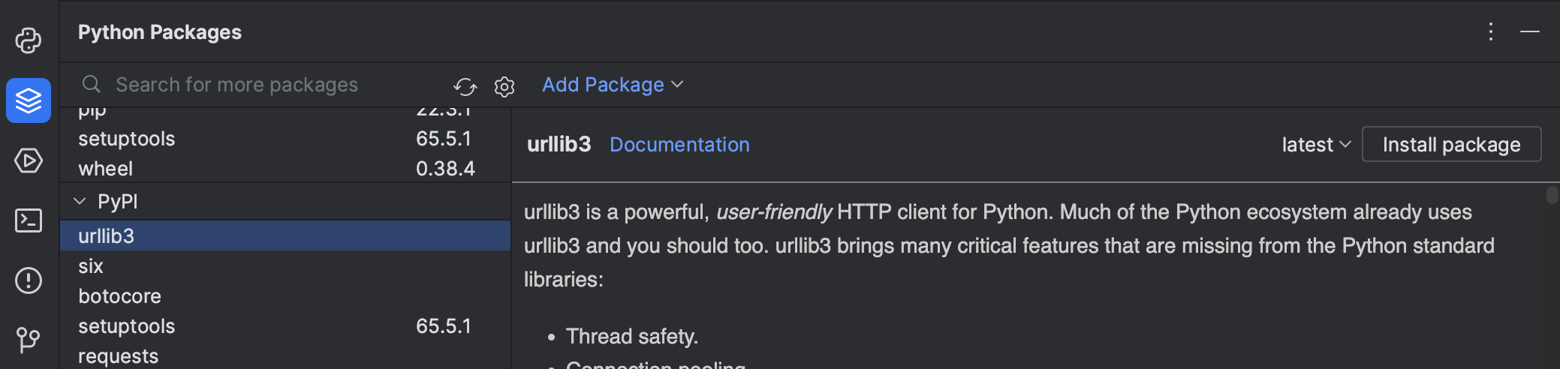This screenshot has height=369, width=1560.
Task: Open the Git version control icon
Action: click(x=29, y=339)
